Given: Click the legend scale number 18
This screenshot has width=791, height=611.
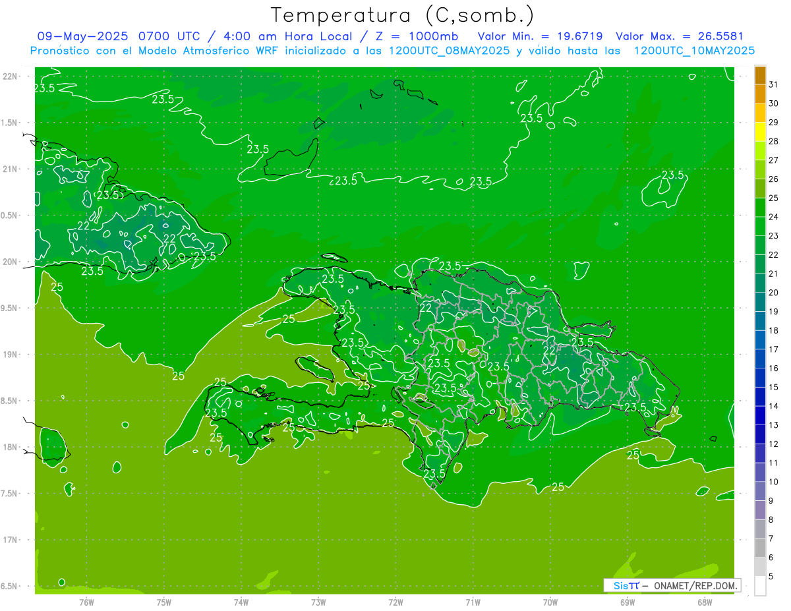Looking at the screenshot, I should point(774,330).
